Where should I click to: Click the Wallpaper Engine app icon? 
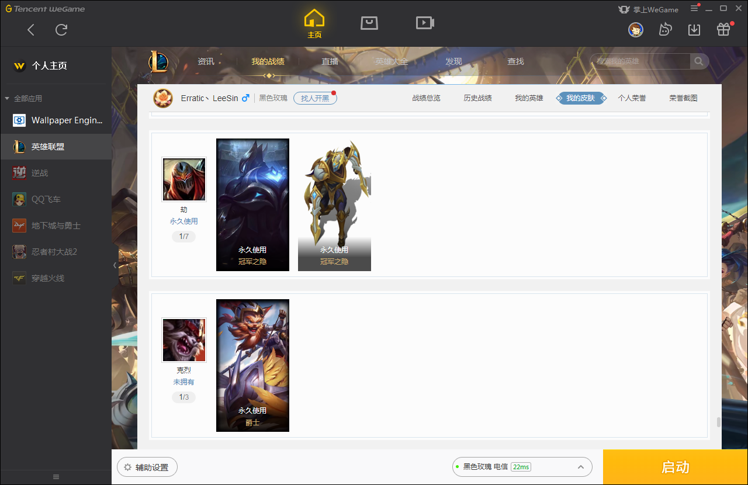(x=19, y=120)
